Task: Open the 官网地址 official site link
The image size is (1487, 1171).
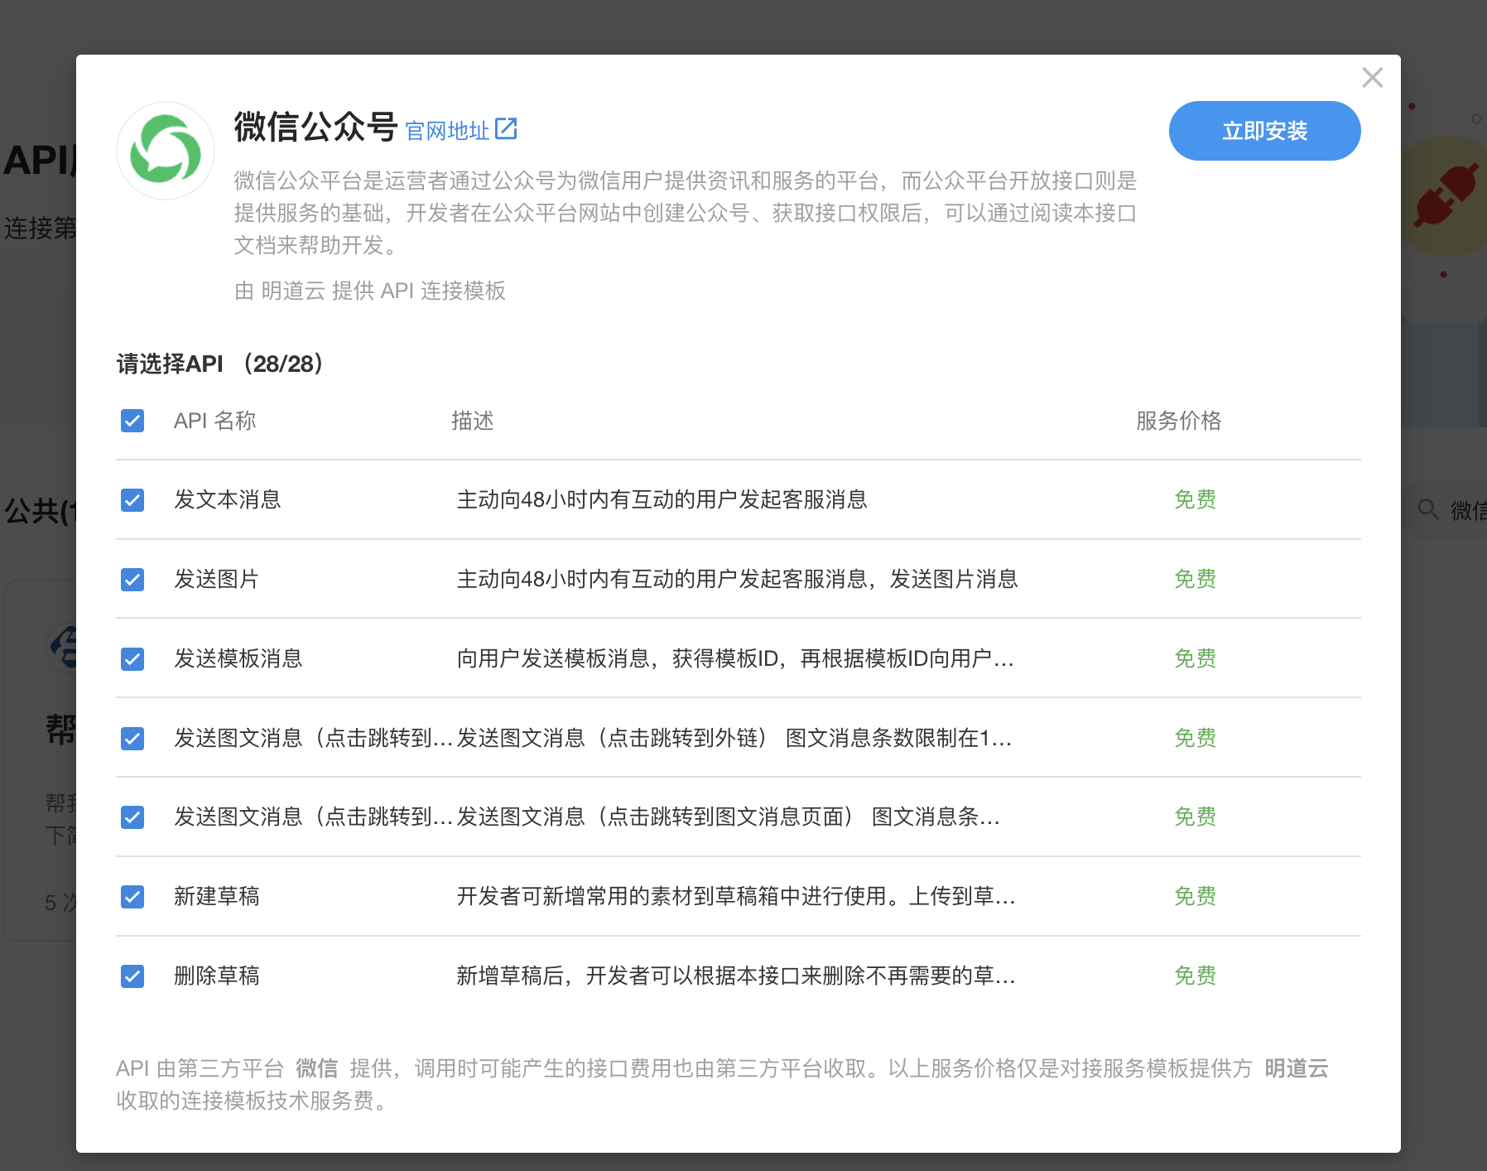Action: [447, 131]
